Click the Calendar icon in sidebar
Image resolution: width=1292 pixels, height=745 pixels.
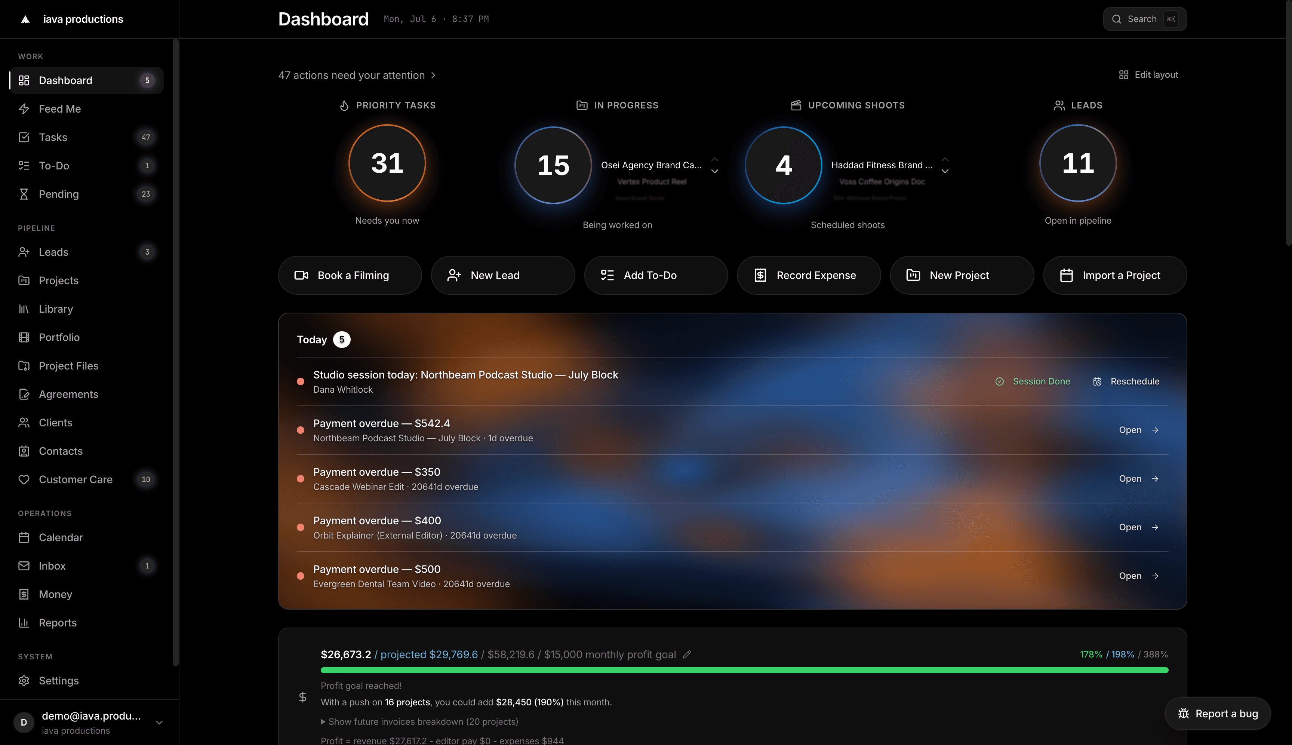pyautogui.click(x=24, y=537)
